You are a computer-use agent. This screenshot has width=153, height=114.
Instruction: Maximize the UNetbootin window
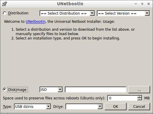pyautogui.click(x=142, y=4)
